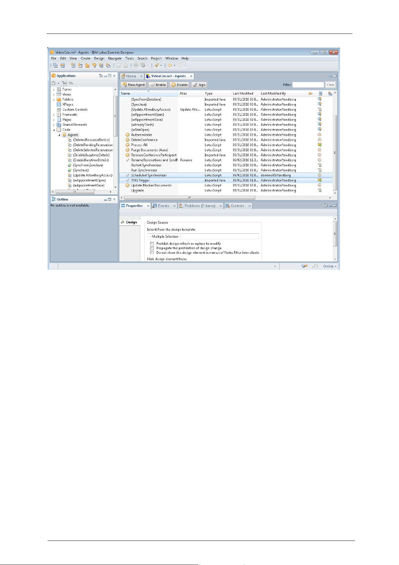Open the Tools menu
The height and width of the screenshot is (565, 399).
(129, 58)
